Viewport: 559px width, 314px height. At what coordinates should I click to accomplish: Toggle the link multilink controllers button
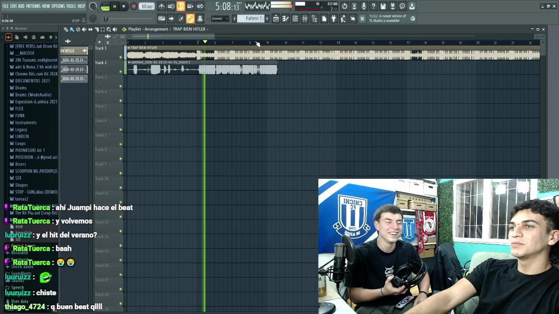coord(190,18)
